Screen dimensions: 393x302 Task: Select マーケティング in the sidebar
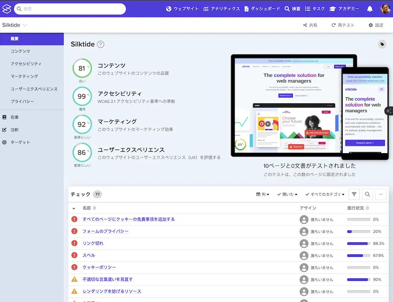(32, 76)
